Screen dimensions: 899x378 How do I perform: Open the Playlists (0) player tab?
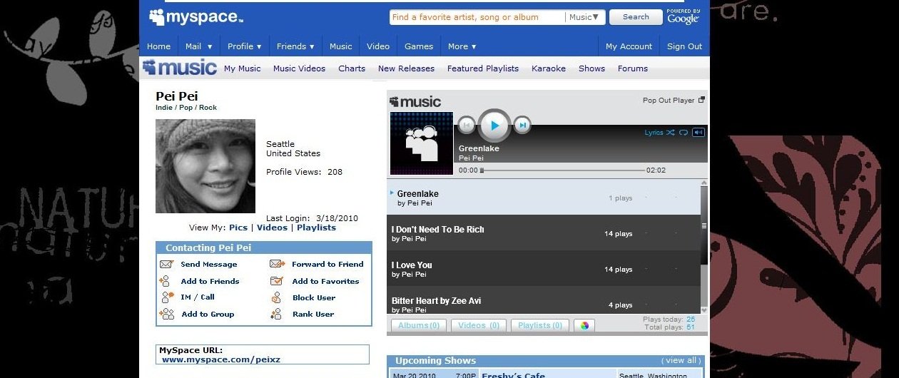click(539, 326)
